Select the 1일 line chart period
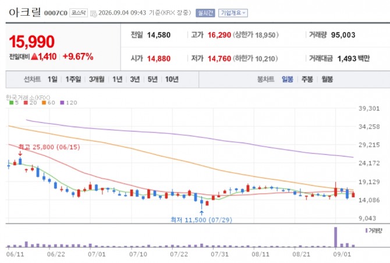The image size is (390, 263). point(52,79)
